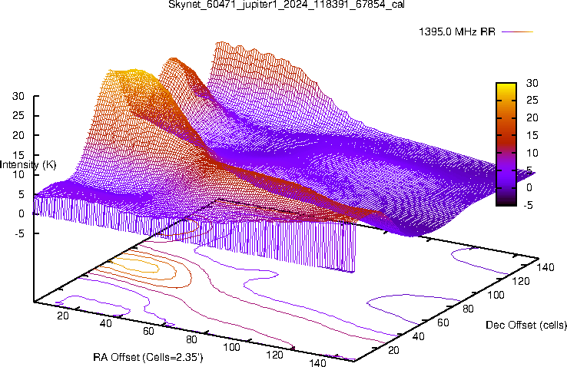
Task: Click the 25 tick on the Intensity axis
Action: point(18,116)
